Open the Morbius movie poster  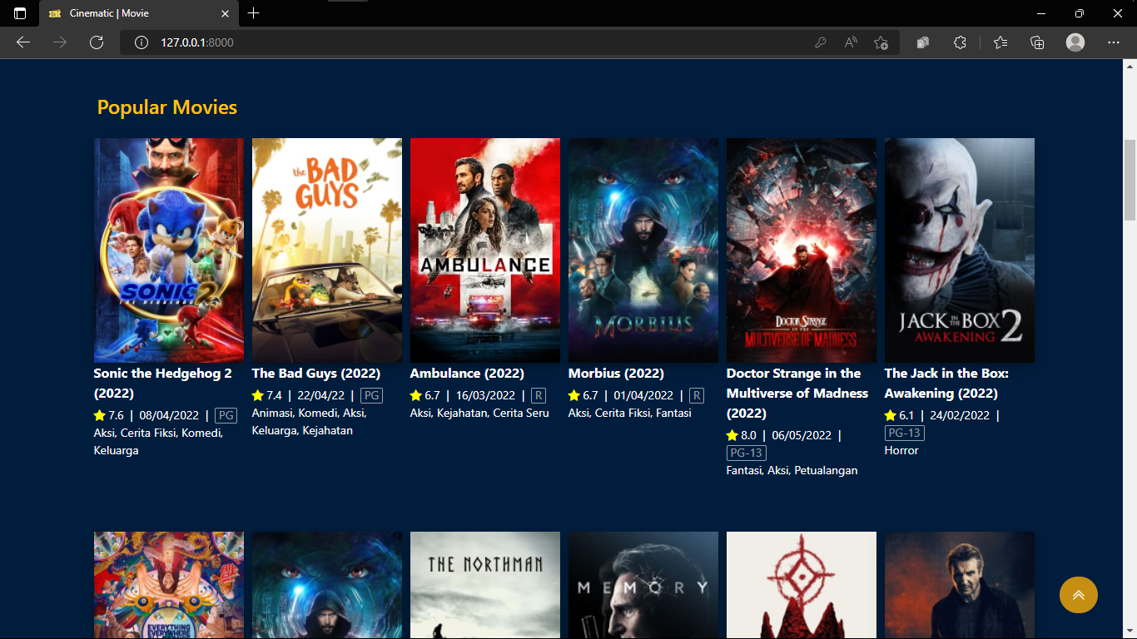(643, 250)
